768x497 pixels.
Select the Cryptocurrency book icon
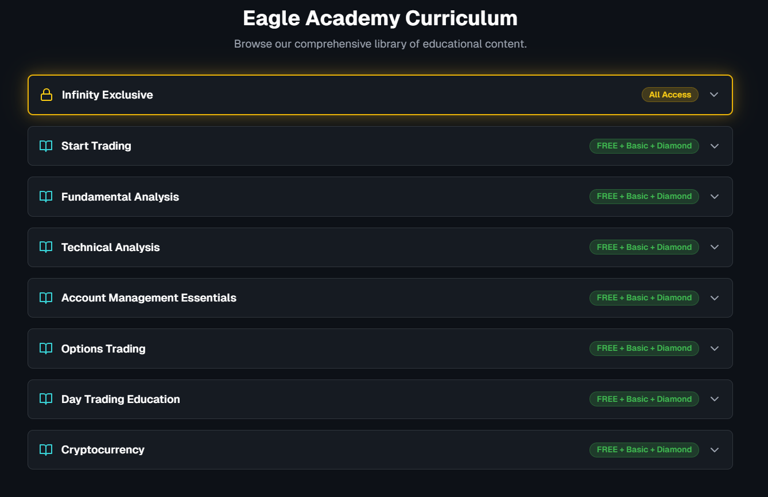coord(45,449)
